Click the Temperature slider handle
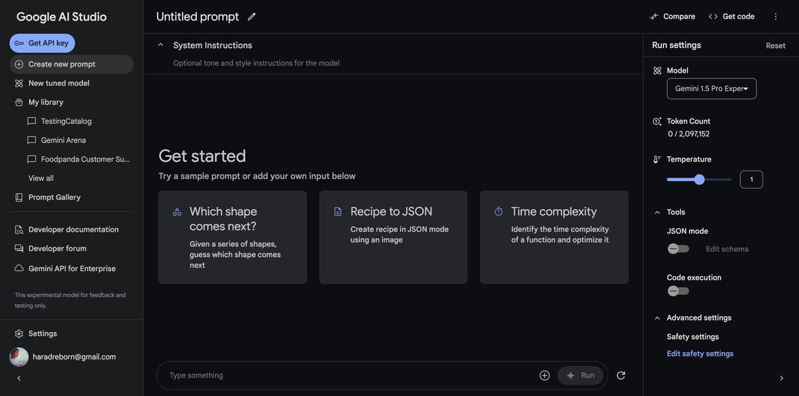The width and height of the screenshot is (799, 396). click(x=699, y=179)
